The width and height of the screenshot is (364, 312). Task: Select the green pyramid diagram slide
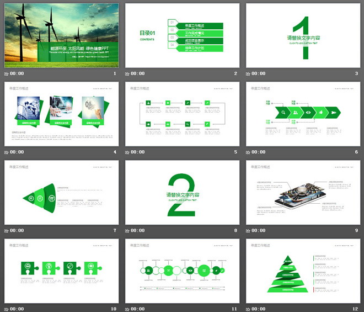pos(303,271)
